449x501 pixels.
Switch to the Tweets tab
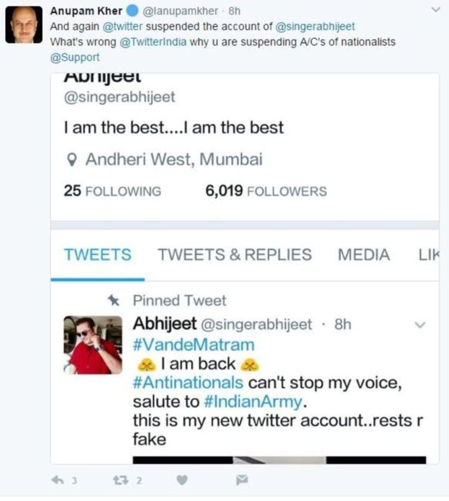point(97,254)
